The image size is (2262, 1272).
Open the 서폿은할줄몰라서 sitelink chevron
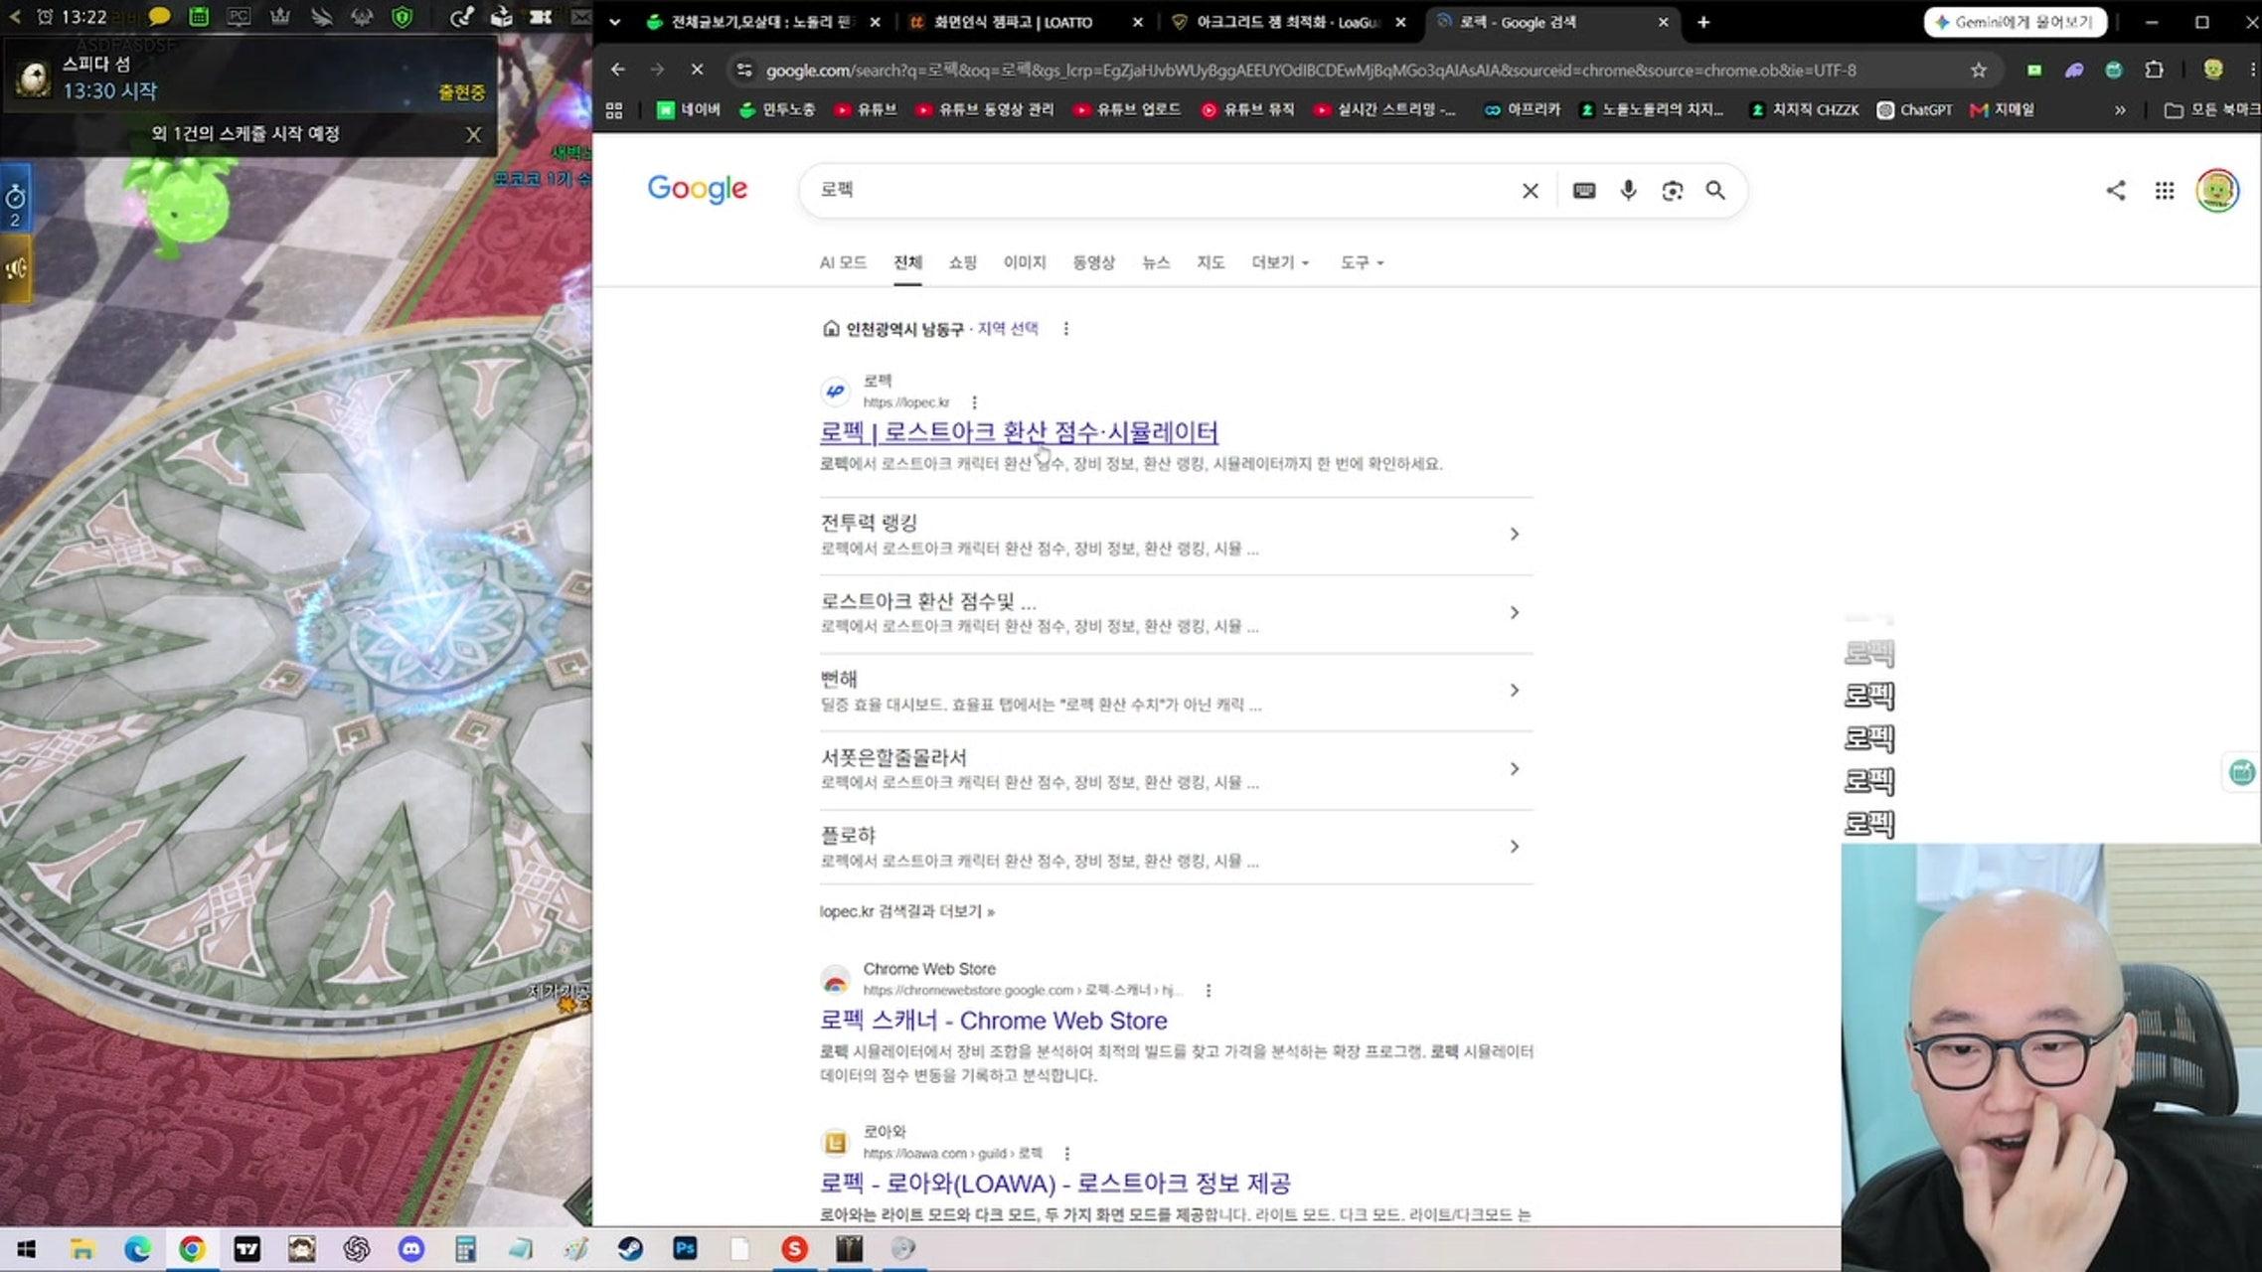(1514, 769)
